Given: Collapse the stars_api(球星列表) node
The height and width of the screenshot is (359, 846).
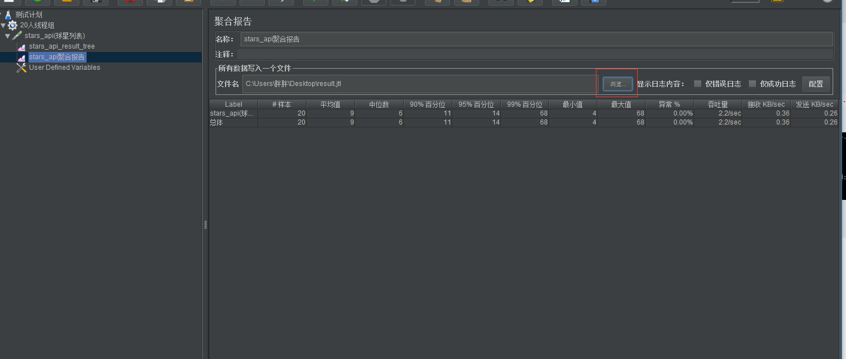Looking at the screenshot, I should (x=8, y=35).
